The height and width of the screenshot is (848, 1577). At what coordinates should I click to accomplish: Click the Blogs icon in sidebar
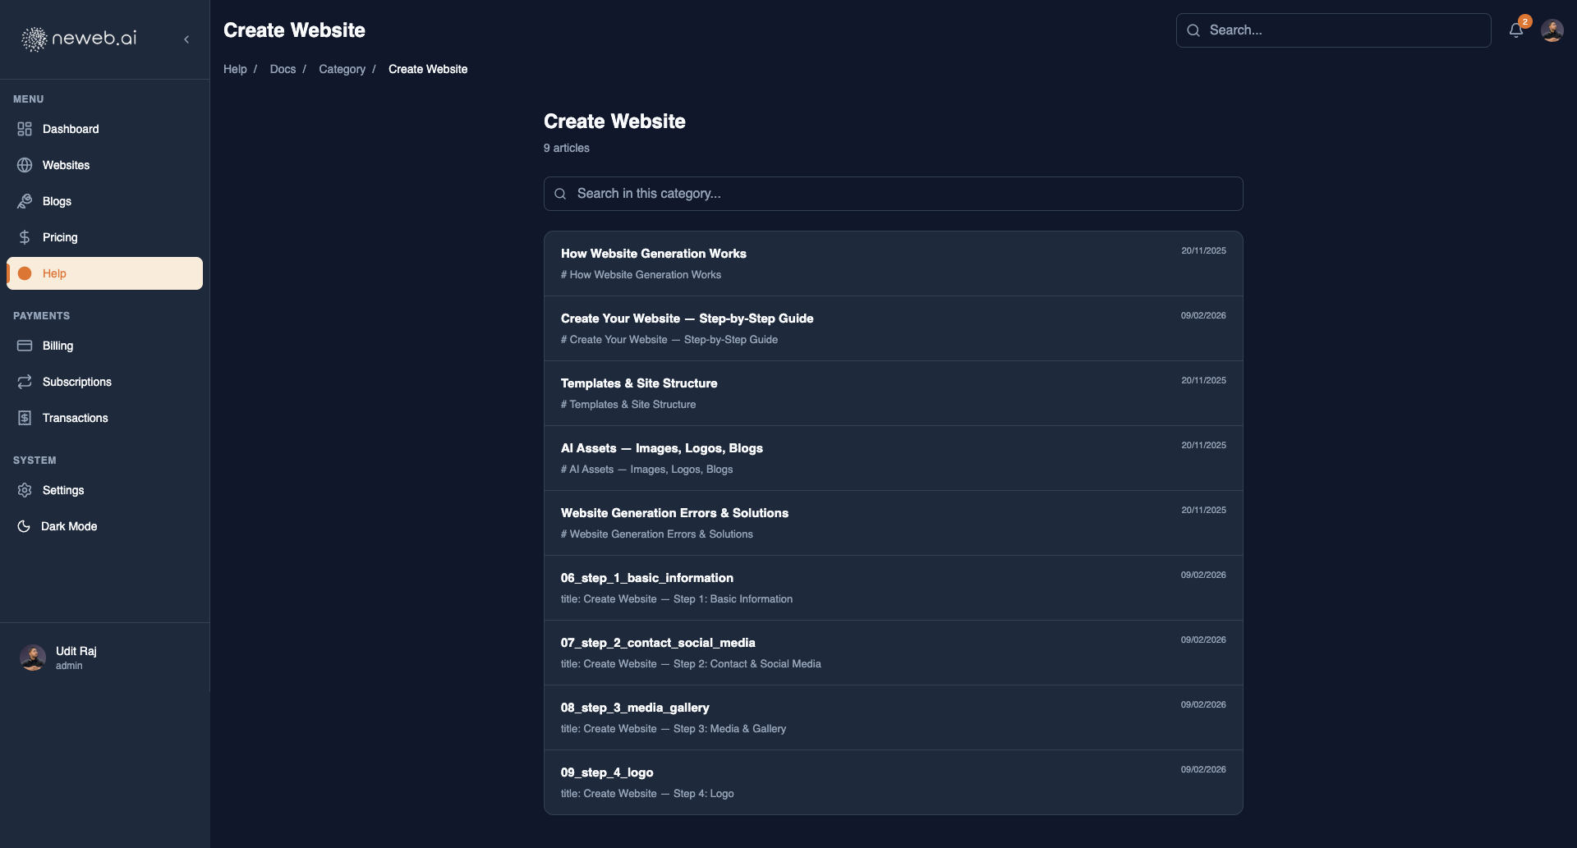tap(25, 201)
